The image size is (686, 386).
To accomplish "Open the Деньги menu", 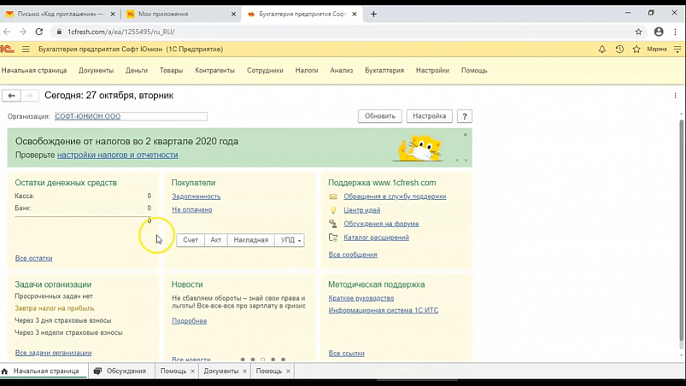I will [x=137, y=70].
